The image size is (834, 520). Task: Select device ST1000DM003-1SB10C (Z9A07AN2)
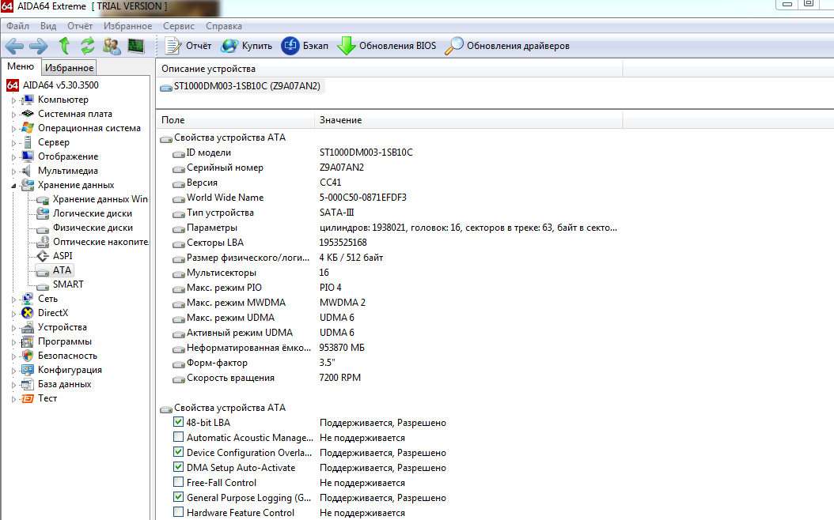(x=241, y=86)
